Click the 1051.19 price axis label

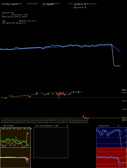(x=124, y=101)
